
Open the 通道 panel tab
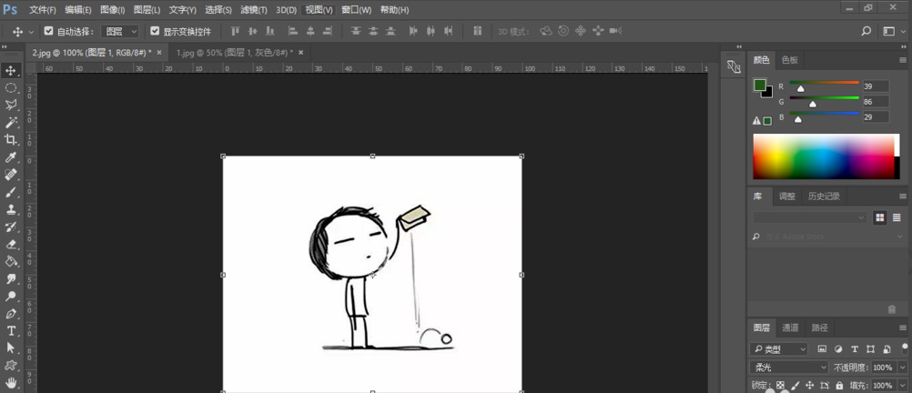pos(790,327)
